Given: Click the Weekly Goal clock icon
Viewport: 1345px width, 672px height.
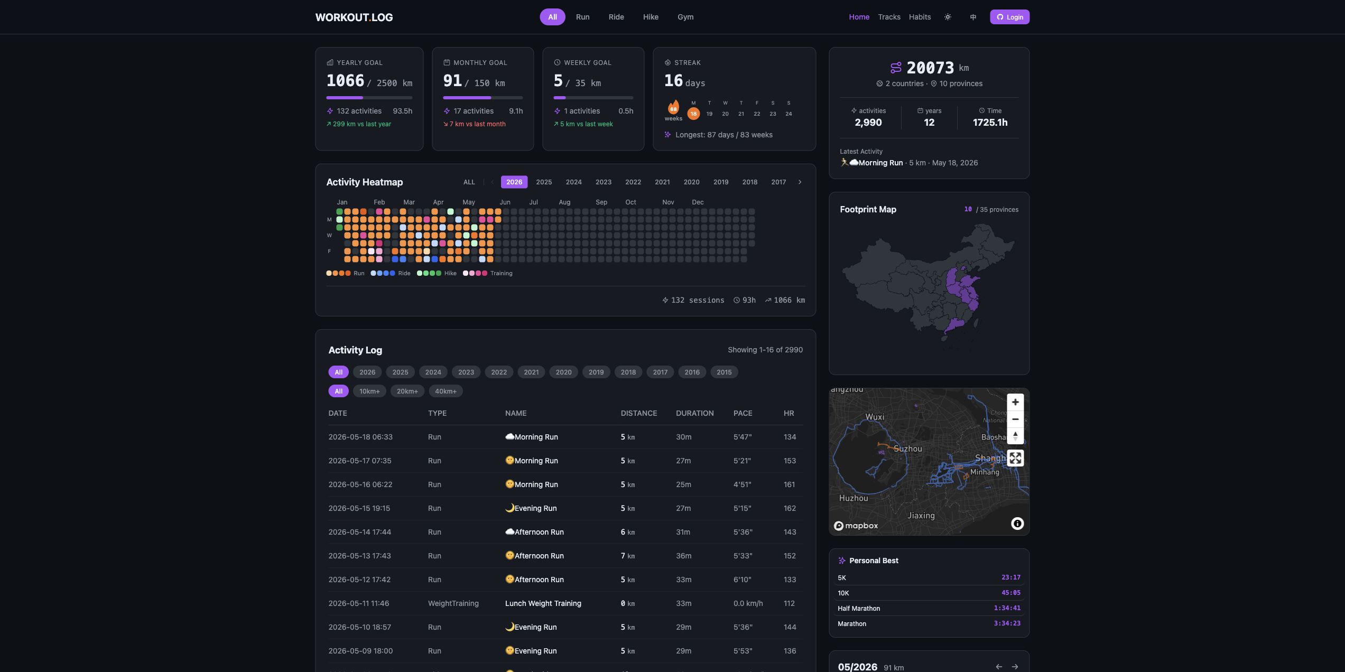Looking at the screenshot, I should [x=557, y=62].
